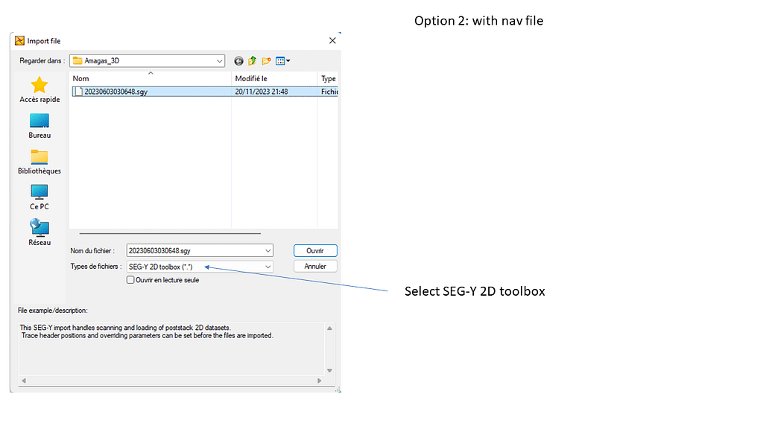Screen dimensions: 763x429
Task: Go up one folder level icon
Action: click(x=253, y=61)
